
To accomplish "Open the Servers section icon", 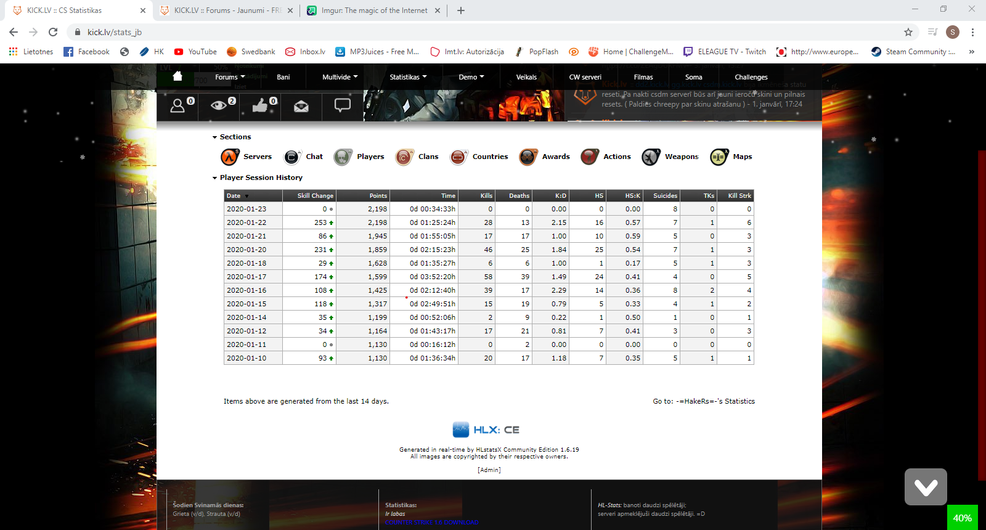I will pos(230,157).
